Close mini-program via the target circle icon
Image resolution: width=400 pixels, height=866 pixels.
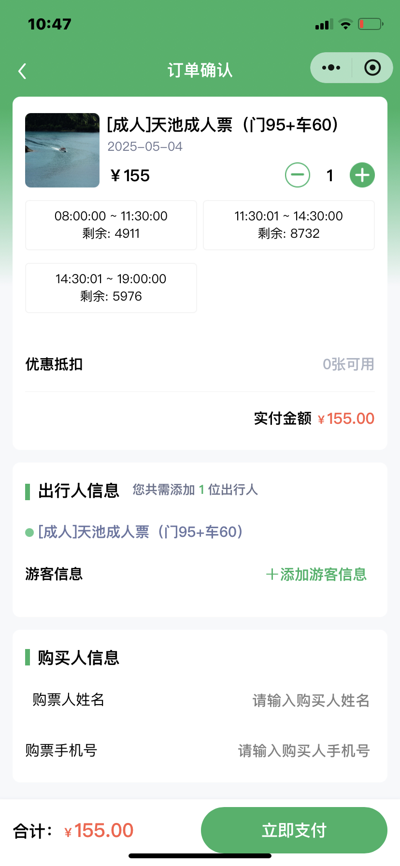click(372, 68)
